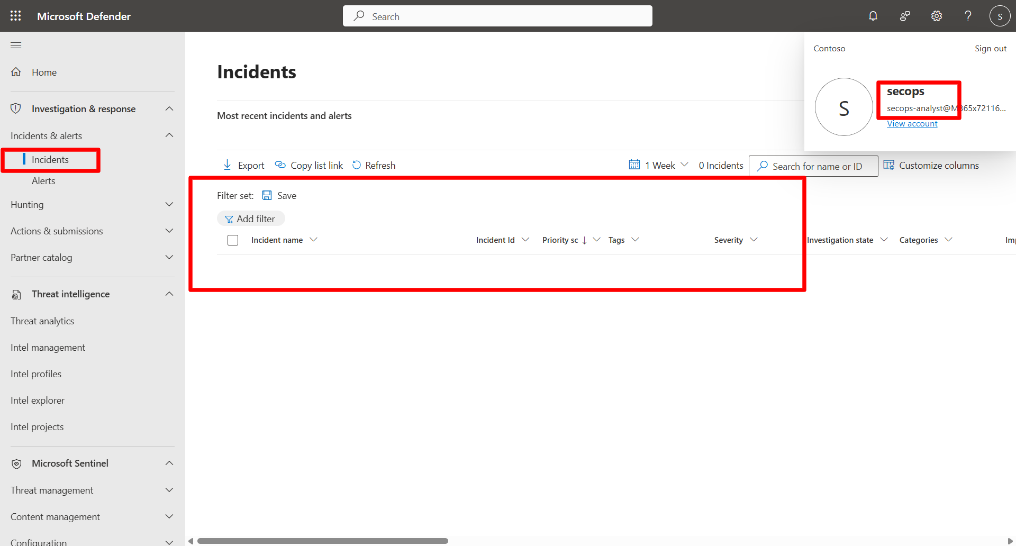Open the Investigation state column dropdown
The width and height of the screenshot is (1016, 546).
884,240
